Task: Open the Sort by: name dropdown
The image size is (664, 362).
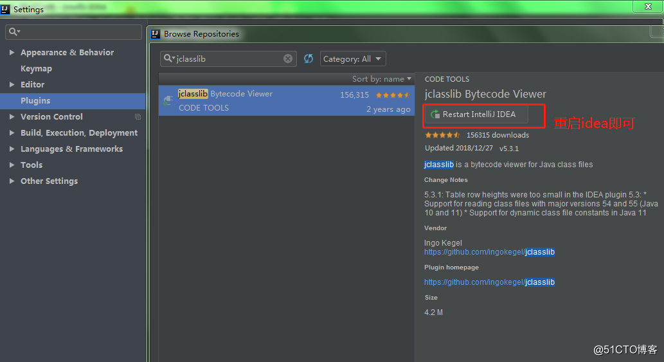Action: tap(382, 78)
